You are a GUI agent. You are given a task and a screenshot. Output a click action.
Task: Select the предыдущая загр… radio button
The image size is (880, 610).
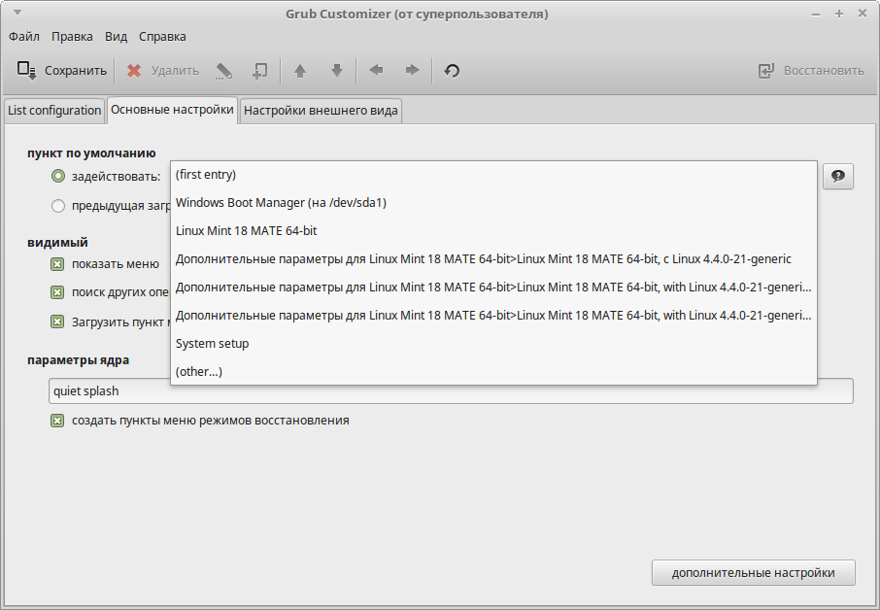click(x=58, y=206)
